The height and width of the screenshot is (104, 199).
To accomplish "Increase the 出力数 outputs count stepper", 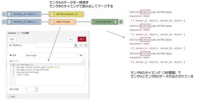I will tap(37, 88).
